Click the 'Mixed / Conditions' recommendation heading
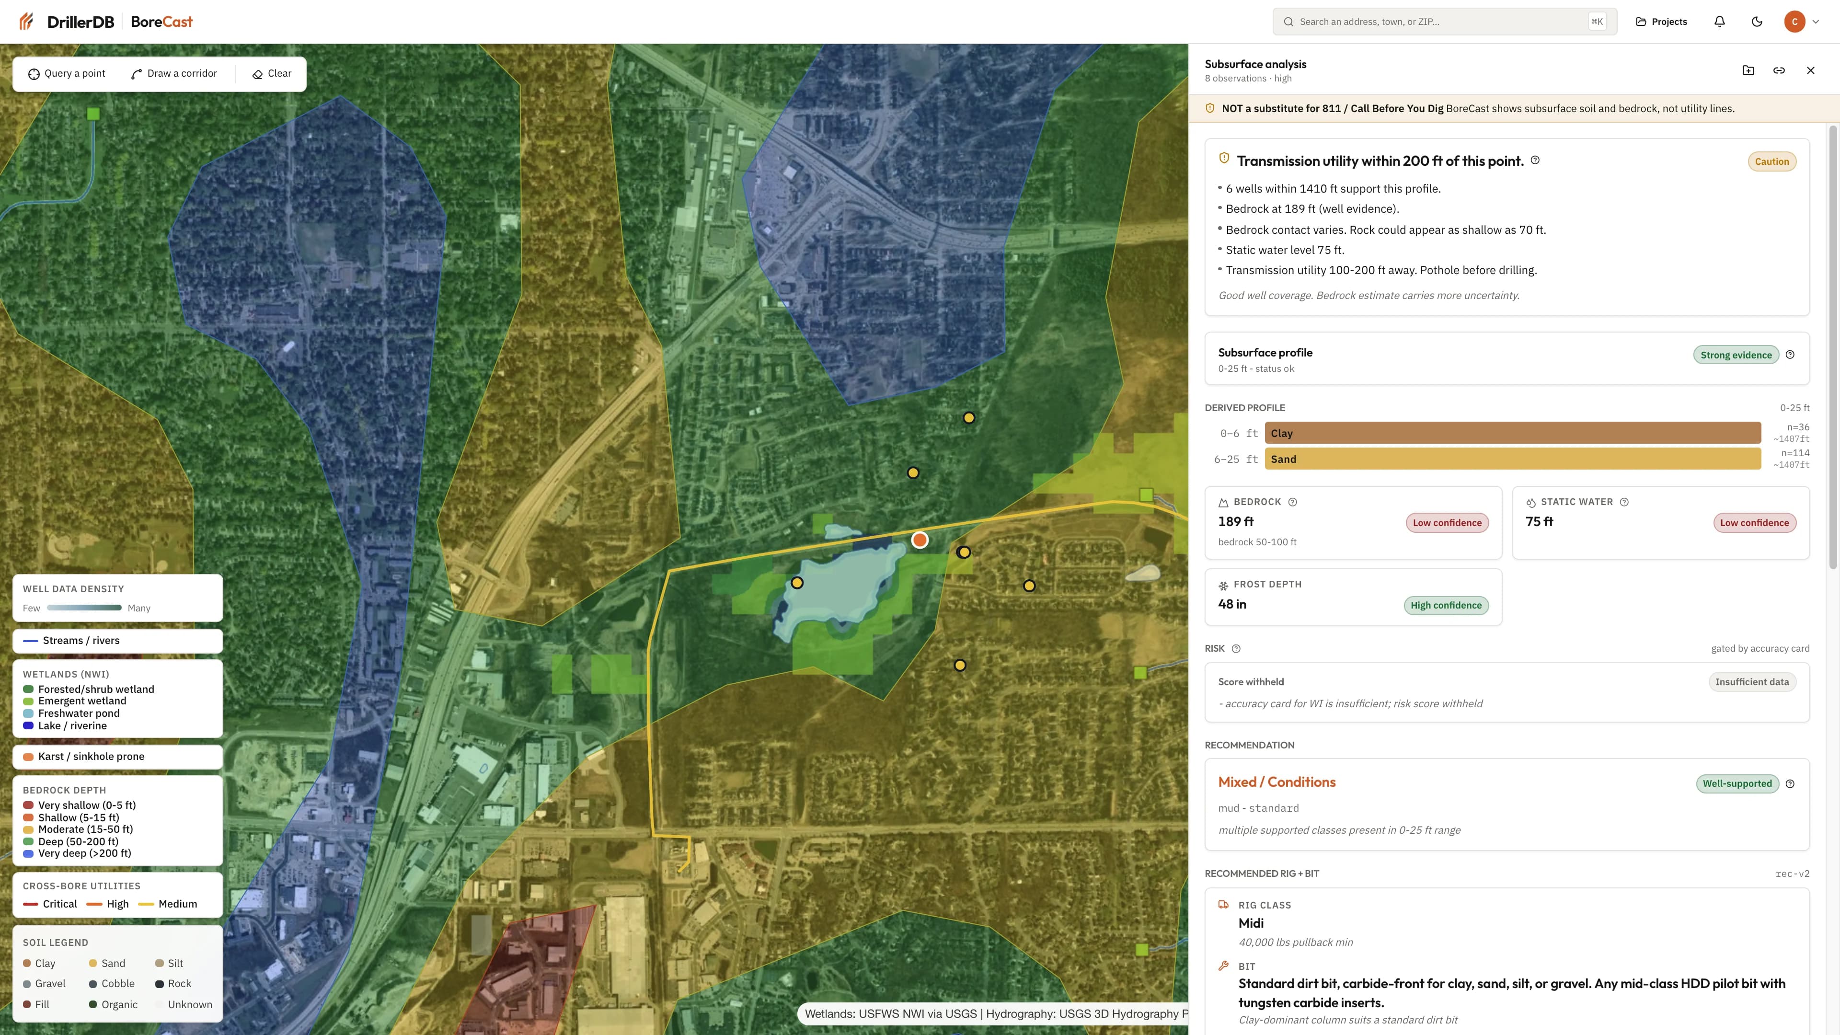Viewport: 1840px width, 1035px height. click(x=1276, y=782)
